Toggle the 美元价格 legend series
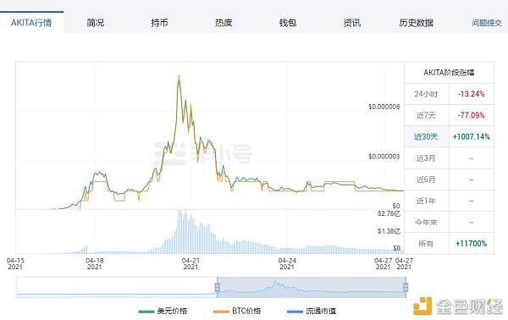Image resolution: width=508 pixels, height=320 pixels. click(x=163, y=311)
